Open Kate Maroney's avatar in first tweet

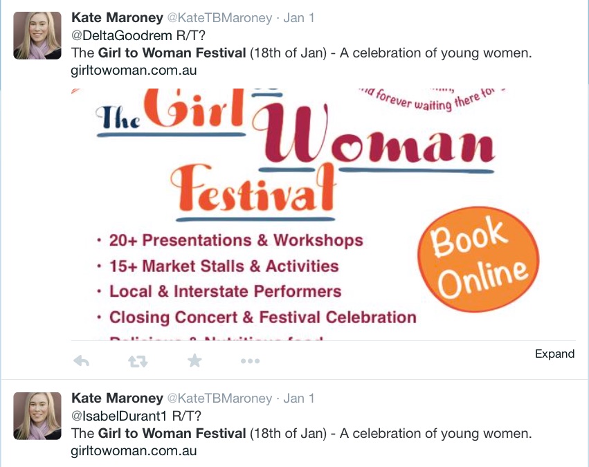coord(37,35)
